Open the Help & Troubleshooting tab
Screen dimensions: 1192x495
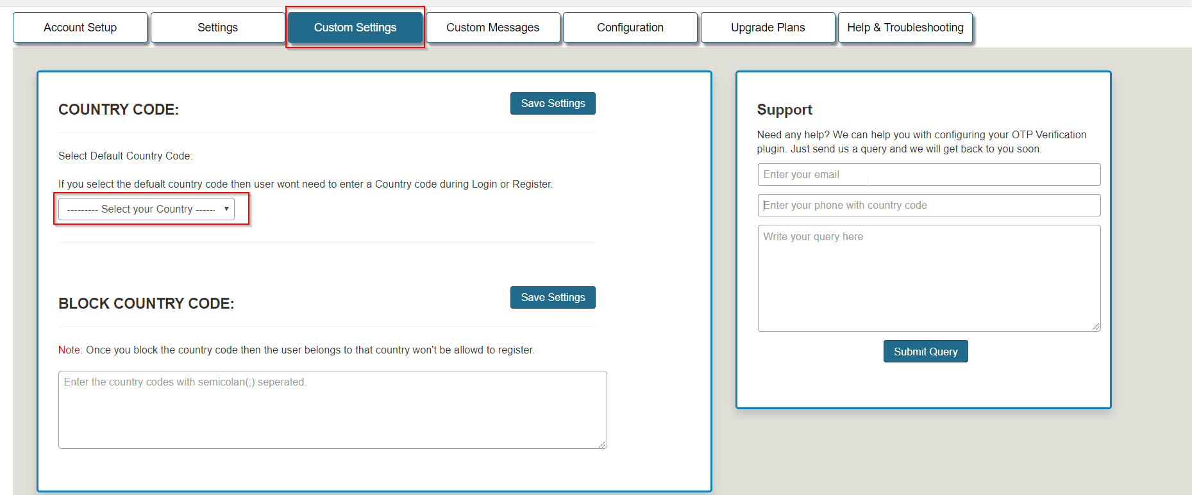905,28
